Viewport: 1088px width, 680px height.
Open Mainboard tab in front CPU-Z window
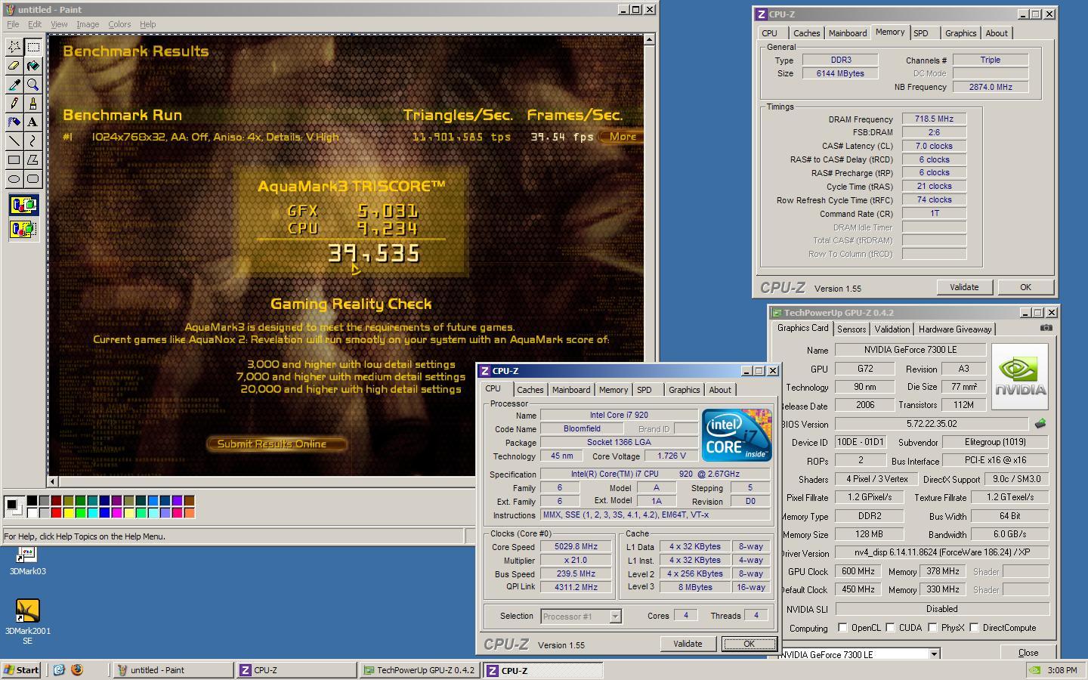(571, 390)
